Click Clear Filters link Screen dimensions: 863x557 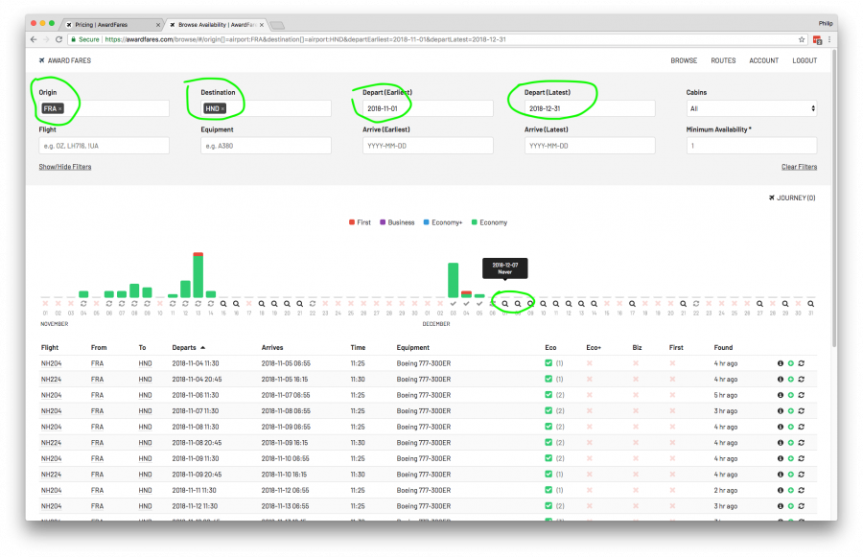coord(799,167)
